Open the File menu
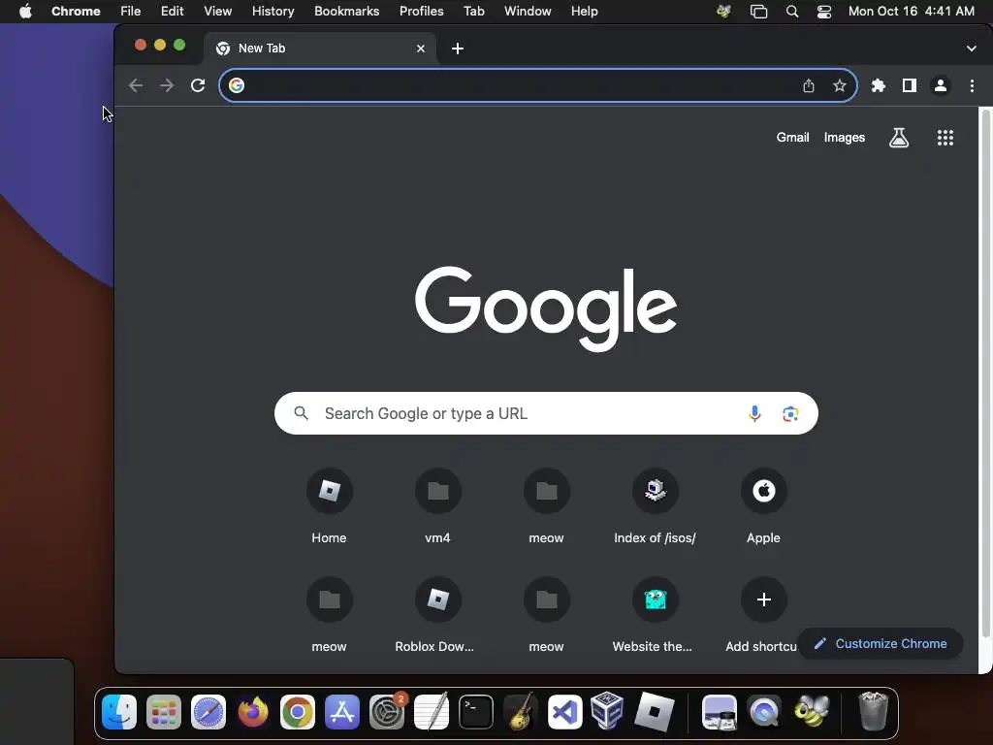 pyautogui.click(x=131, y=12)
